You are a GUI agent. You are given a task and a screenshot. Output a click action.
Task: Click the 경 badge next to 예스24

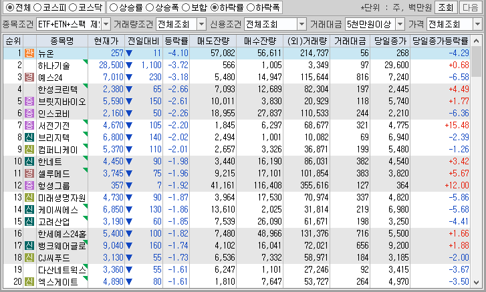[x=29, y=77]
